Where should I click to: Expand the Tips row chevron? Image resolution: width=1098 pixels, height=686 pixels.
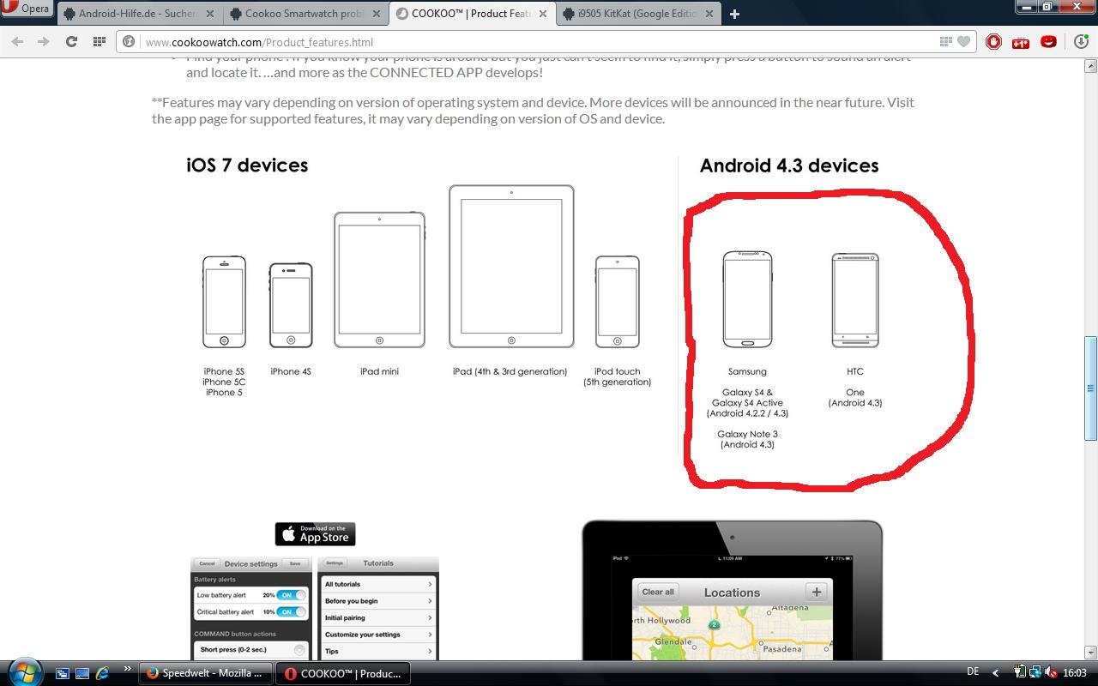coord(430,651)
